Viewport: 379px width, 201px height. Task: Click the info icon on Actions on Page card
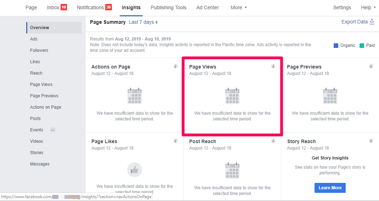(x=175, y=66)
